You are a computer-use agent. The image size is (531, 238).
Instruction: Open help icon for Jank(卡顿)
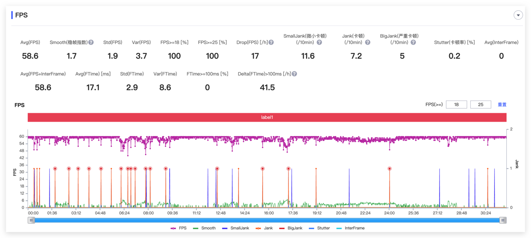pyautogui.click(x=368, y=42)
